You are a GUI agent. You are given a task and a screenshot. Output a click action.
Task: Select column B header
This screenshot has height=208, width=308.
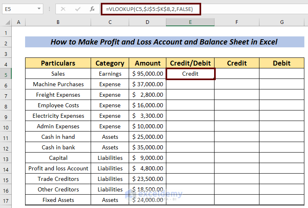coord(58,22)
